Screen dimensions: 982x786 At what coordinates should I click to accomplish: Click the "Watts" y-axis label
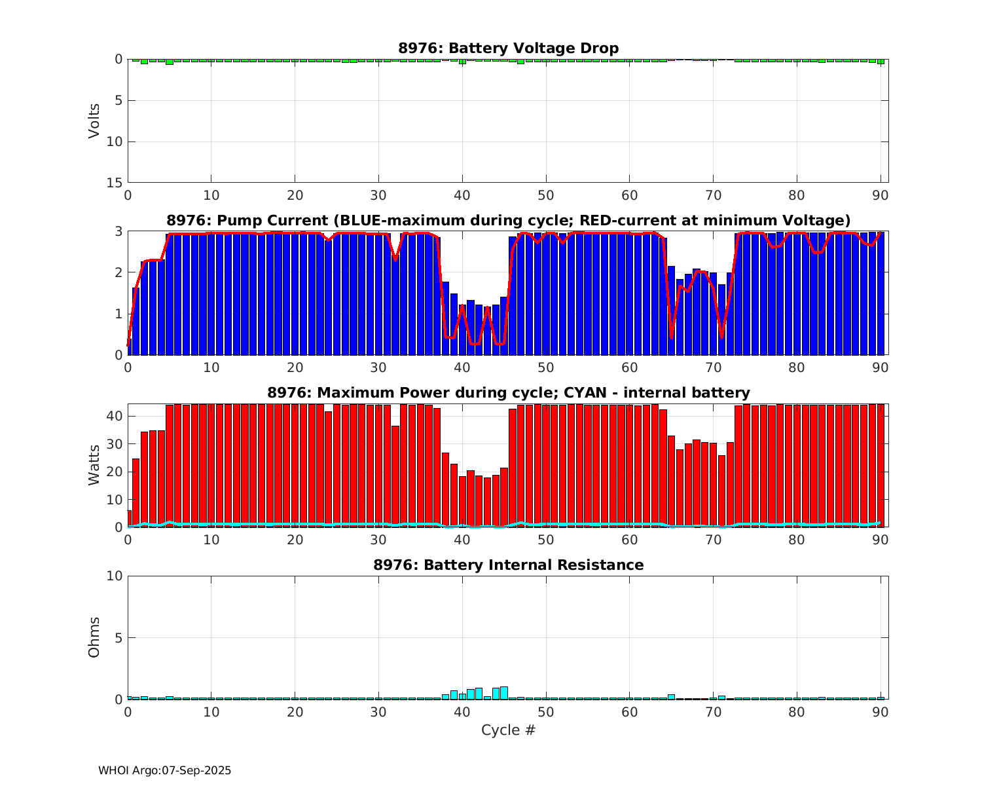(94, 465)
